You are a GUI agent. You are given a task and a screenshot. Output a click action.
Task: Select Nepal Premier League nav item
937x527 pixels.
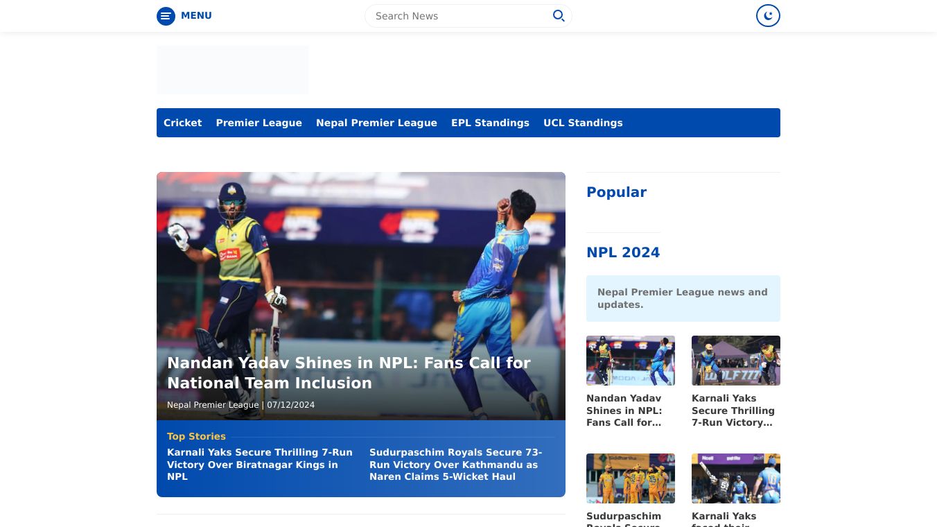pyautogui.click(x=376, y=123)
